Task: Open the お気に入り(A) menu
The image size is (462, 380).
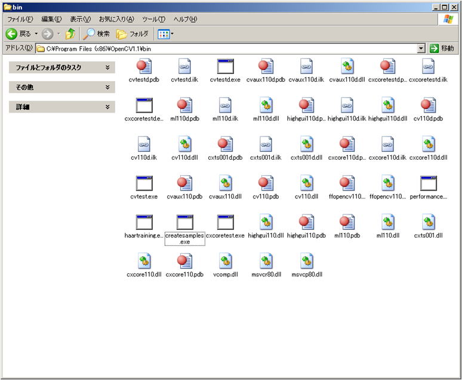Action: click(x=116, y=20)
